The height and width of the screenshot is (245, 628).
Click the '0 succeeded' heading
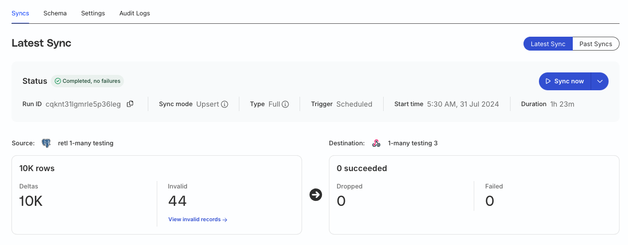click(x=362, y=168)
